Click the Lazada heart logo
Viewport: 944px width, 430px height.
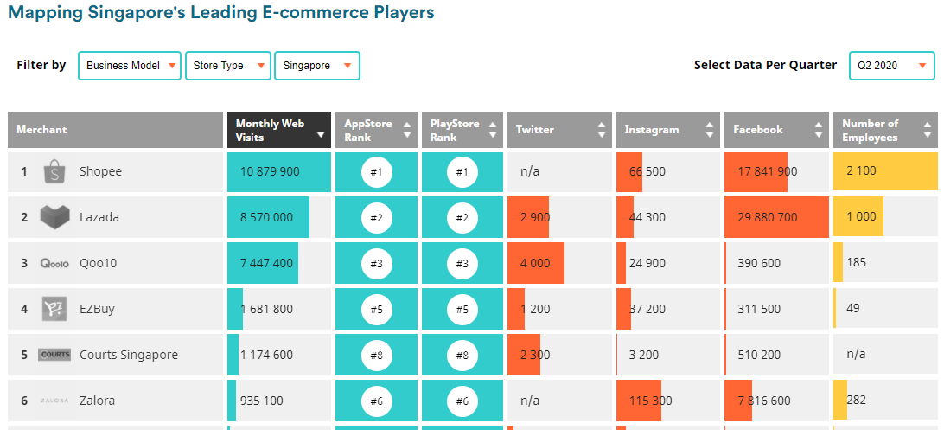coord(54,217)
